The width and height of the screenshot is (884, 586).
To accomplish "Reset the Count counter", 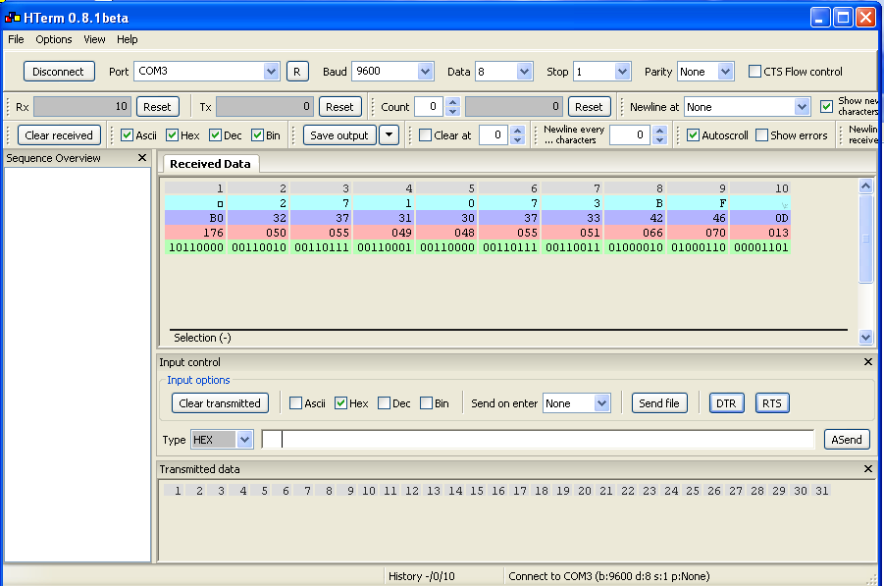I will [589, 107].
